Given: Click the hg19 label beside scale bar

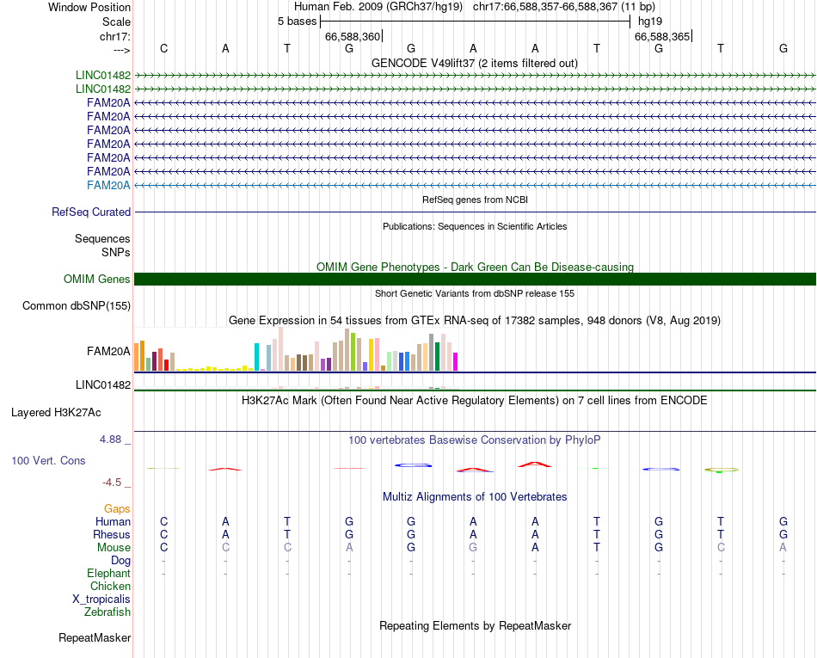Looking at the screenshot, I should (650, 22).
